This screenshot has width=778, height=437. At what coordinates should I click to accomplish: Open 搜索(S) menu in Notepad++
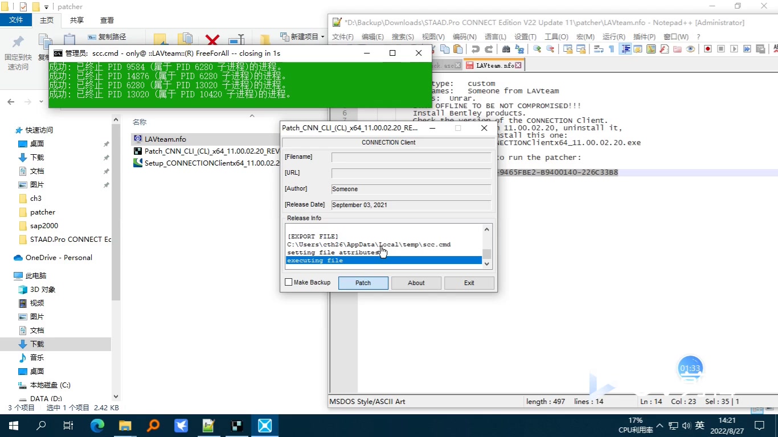[x=403, y=36]
